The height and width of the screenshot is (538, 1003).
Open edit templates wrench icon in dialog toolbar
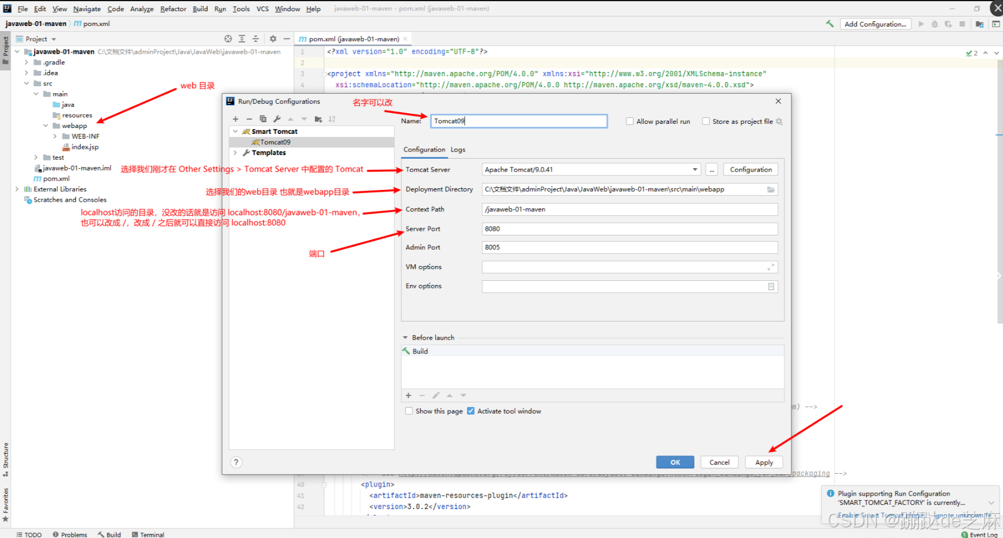pos(277,119)
